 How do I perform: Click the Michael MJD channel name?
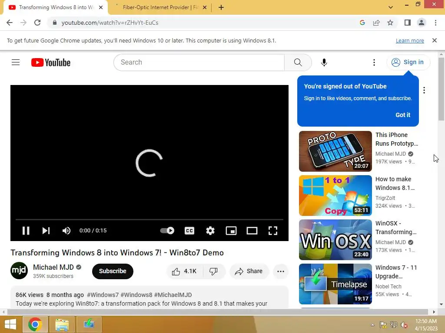pyautogui.click(x=53, y=267)
